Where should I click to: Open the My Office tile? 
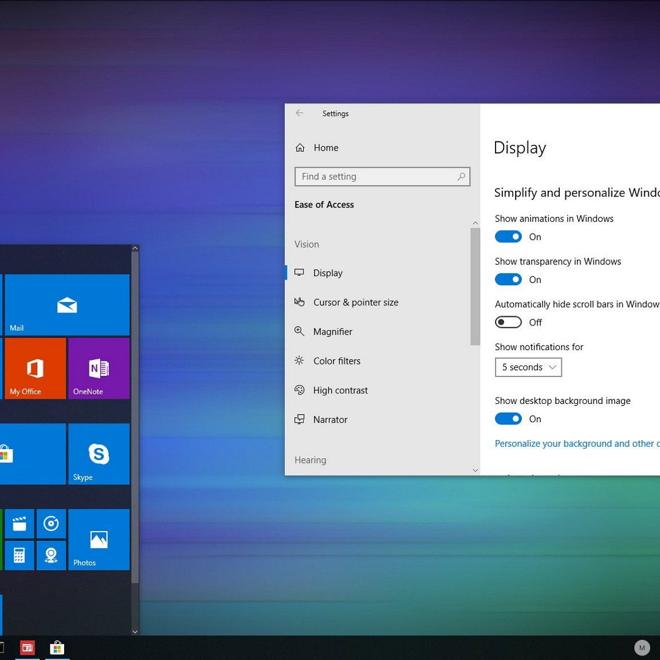35,368
